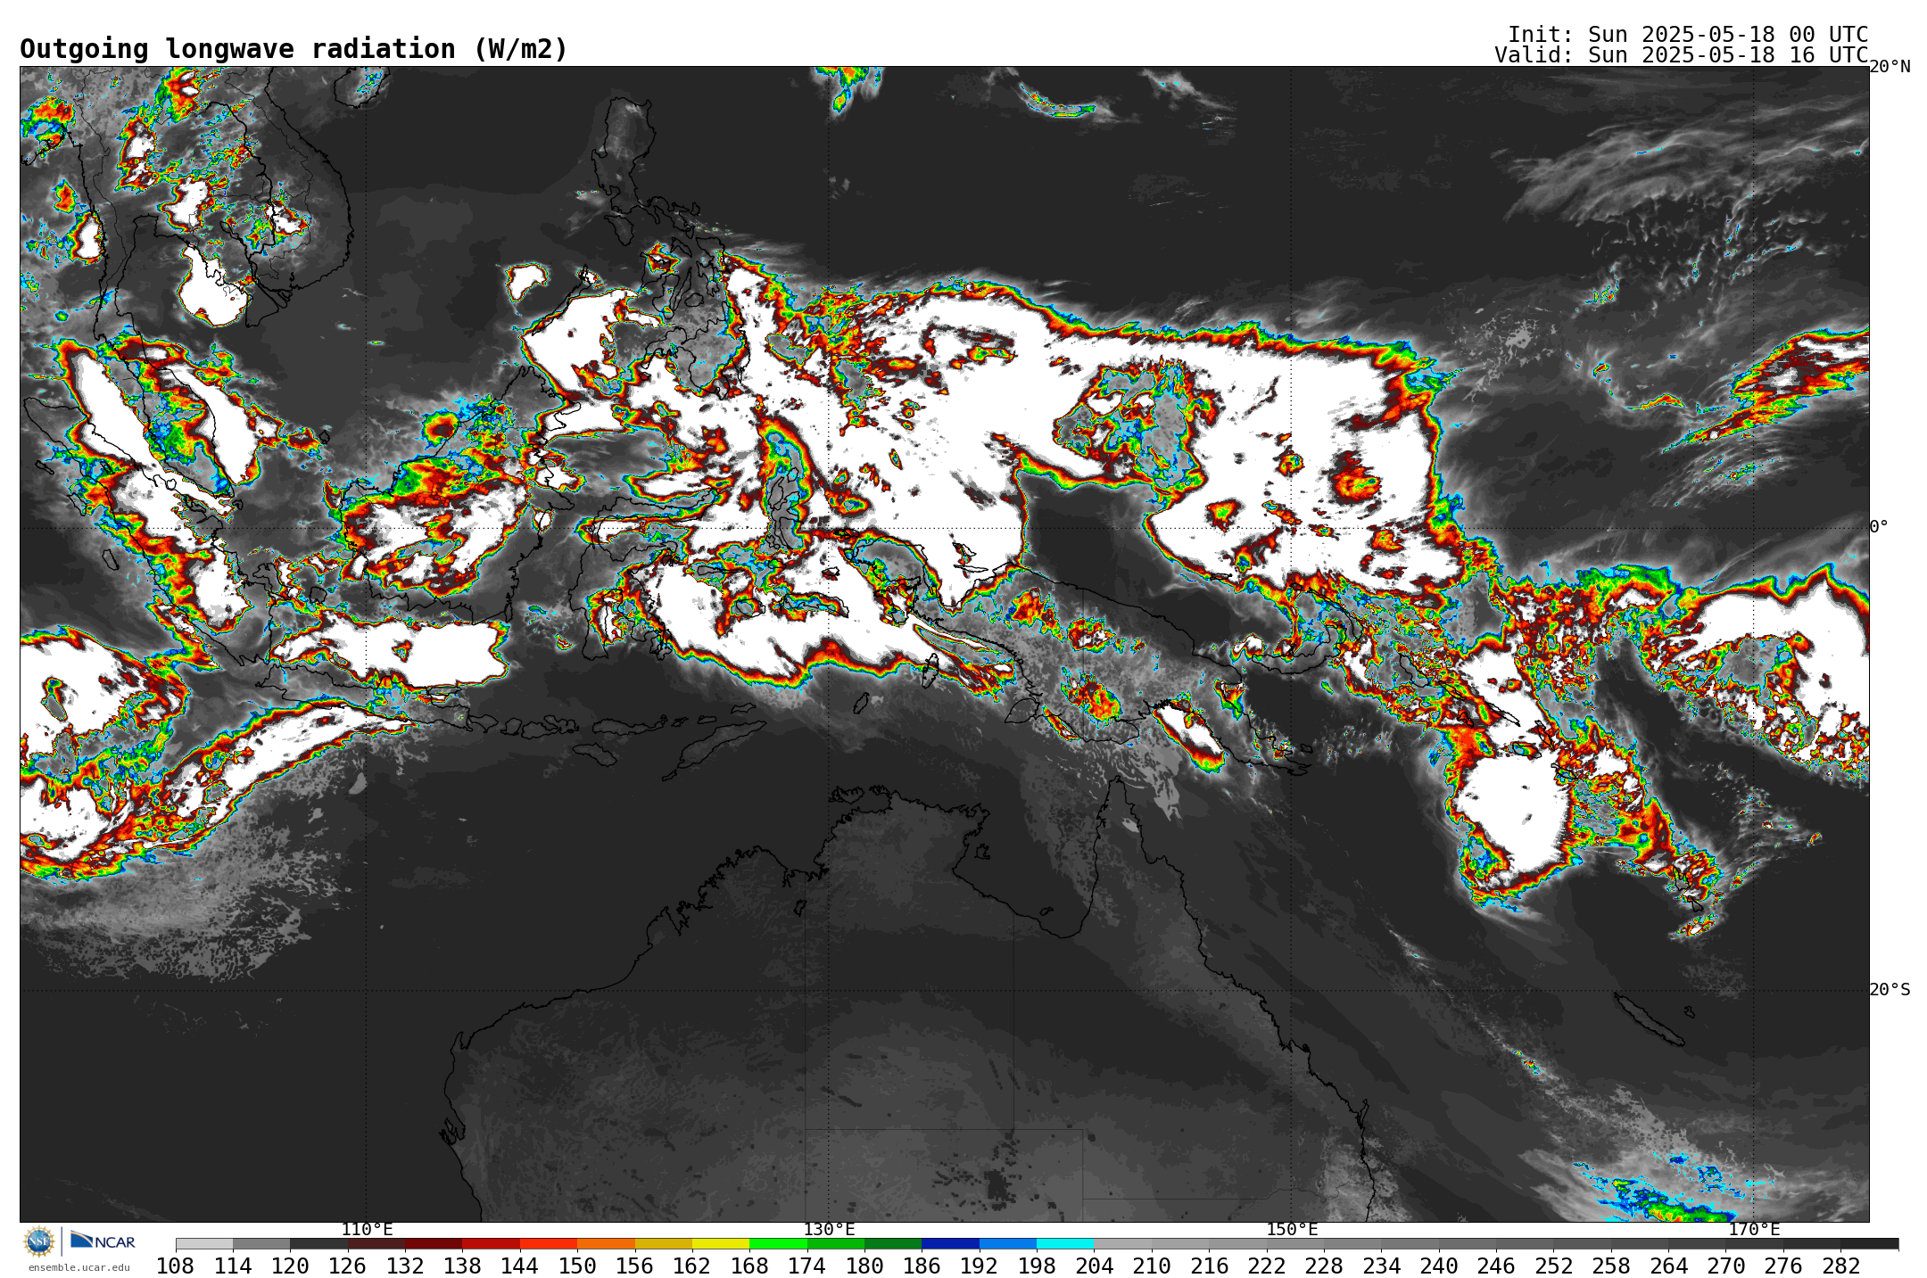Viewport: 1927px width, 1278px height.
Task: Click the 282 colorbar label
Action: (x=1840, y=1266)
